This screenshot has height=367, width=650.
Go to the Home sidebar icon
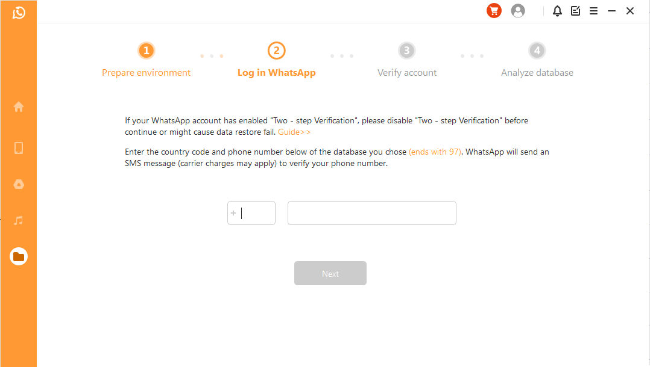click(x=19, y=106)
